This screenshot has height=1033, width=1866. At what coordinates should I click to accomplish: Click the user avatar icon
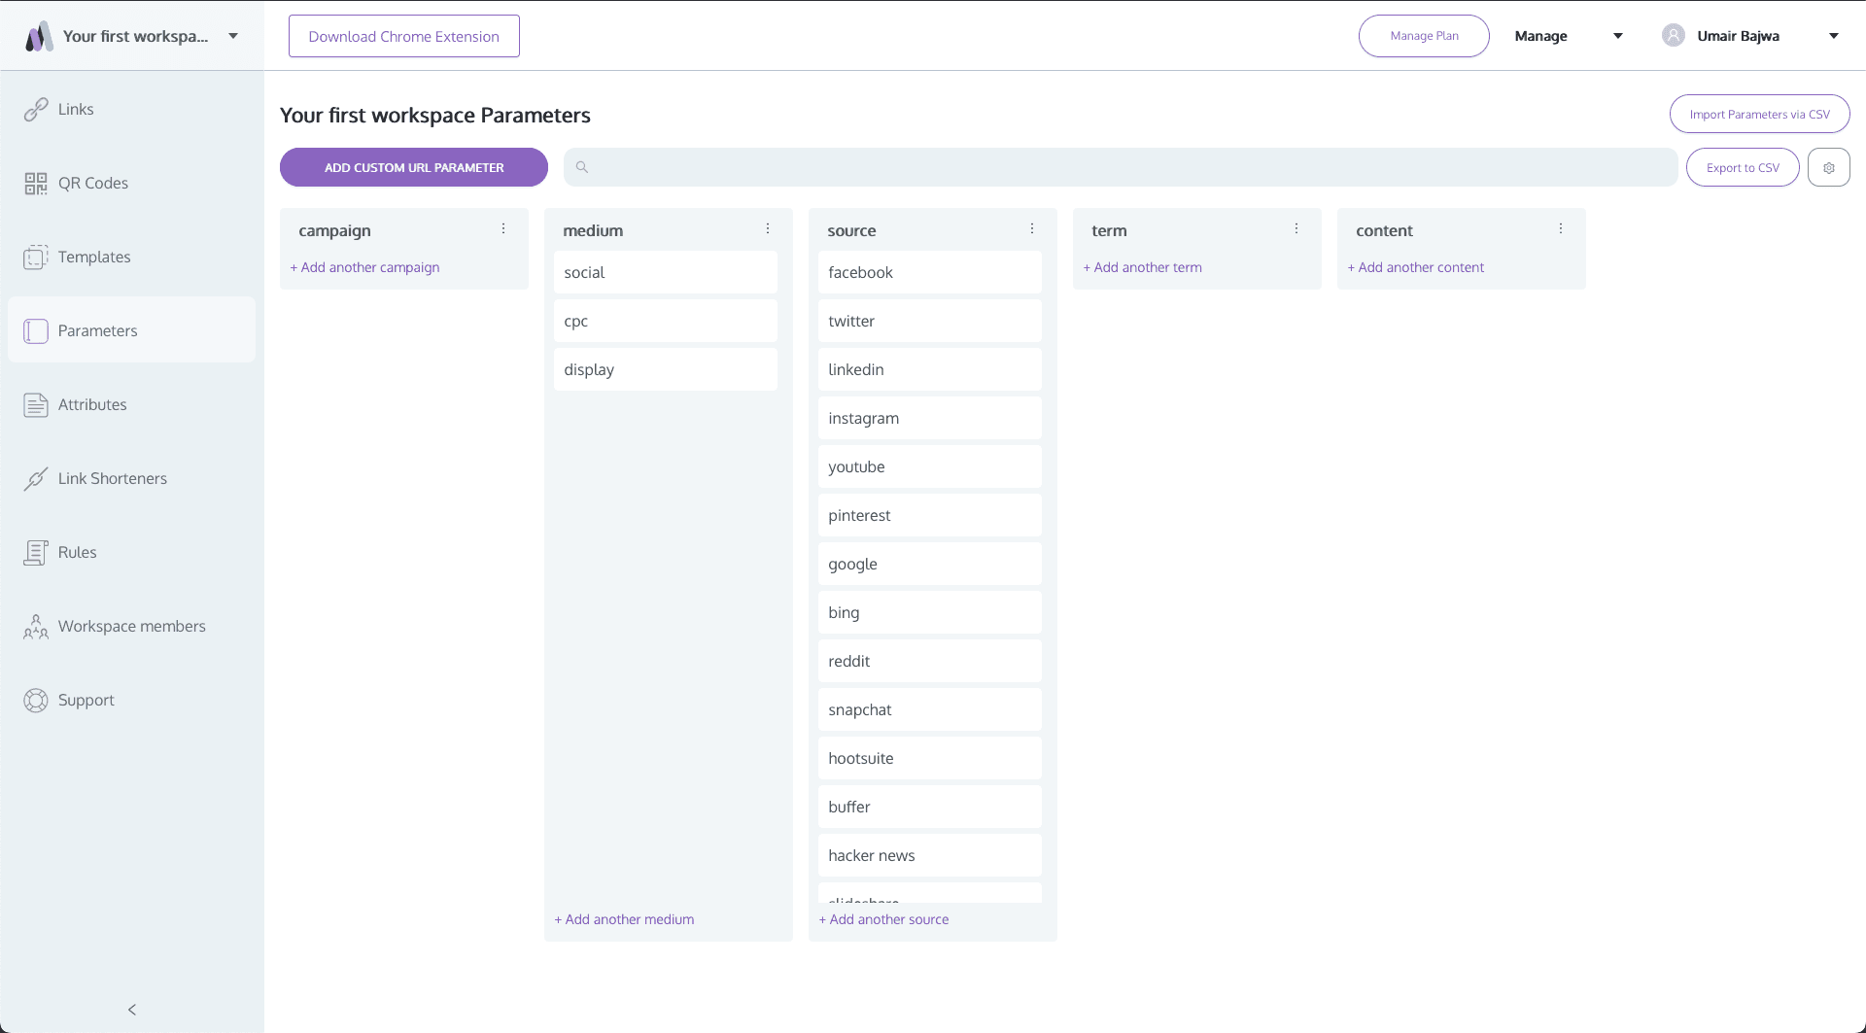[x=1673, y=36]
